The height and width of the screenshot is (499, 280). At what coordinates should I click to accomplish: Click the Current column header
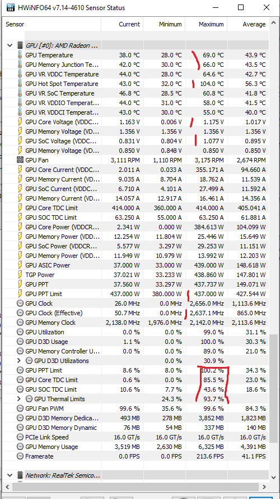click(x=122, y=24)
